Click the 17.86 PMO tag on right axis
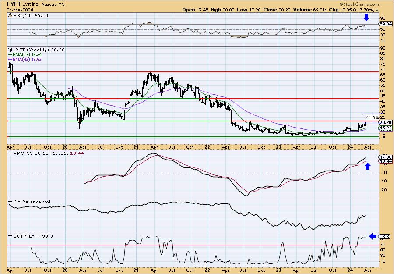The width and height of the screenshot is (394, 274). [x=386, y=157]
